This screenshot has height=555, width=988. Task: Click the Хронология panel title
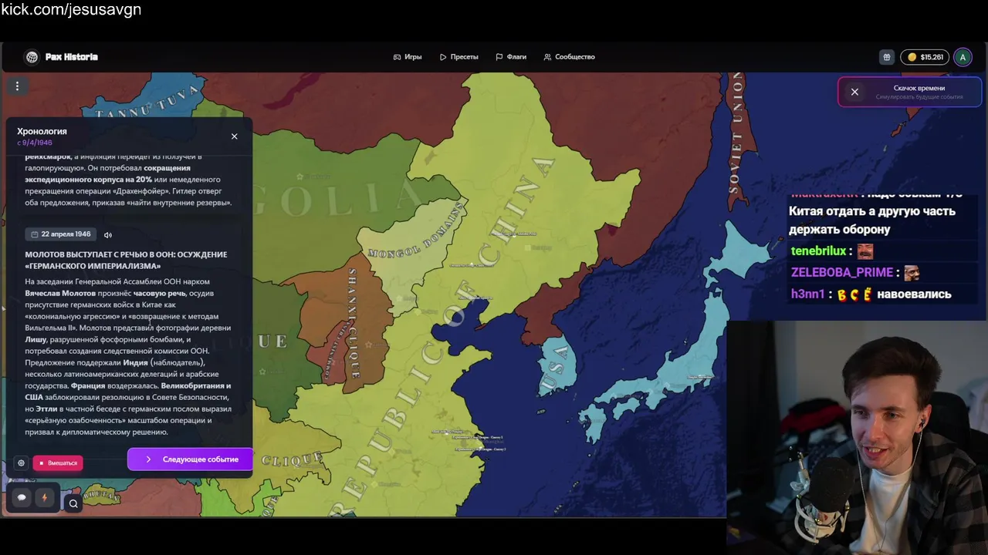click(42, 132)
